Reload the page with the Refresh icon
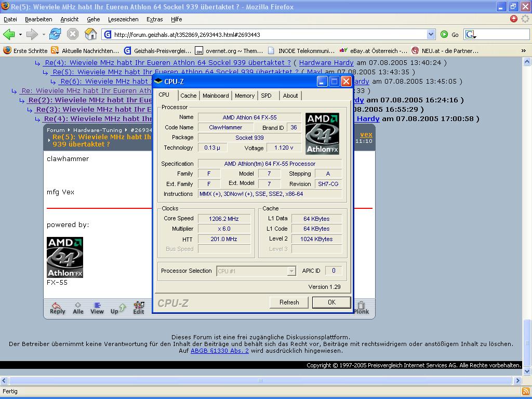Screen dimensions: 532x399 [x=55, y=34]
